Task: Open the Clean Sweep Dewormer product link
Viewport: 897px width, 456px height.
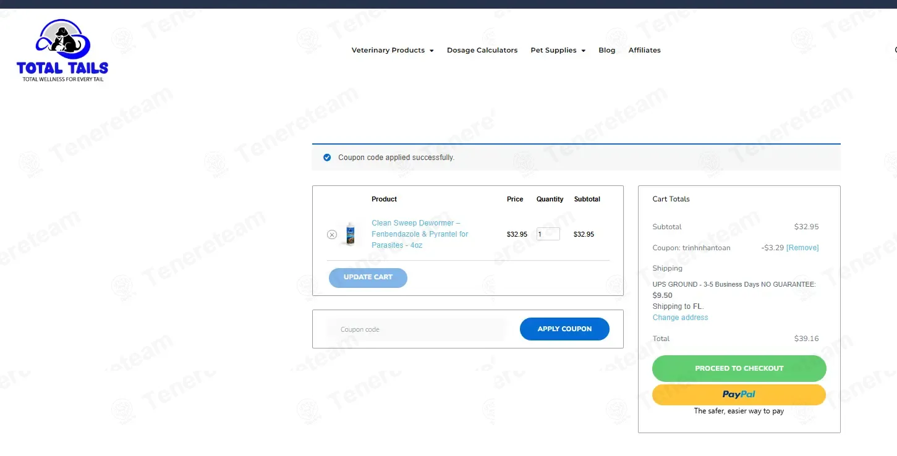Action: pos(420,234)
